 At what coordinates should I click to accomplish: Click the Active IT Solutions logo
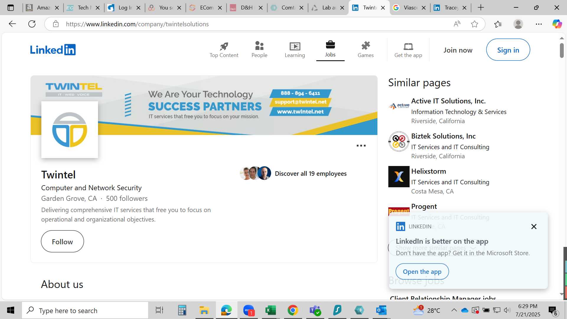[x=399, y=106]
